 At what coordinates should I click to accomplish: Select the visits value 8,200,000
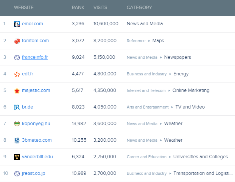[105, 41]
